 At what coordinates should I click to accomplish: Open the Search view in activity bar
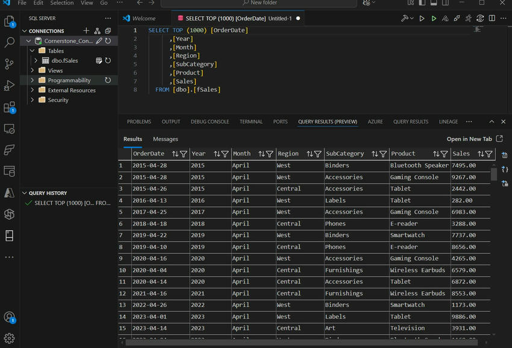coord(9,43)
